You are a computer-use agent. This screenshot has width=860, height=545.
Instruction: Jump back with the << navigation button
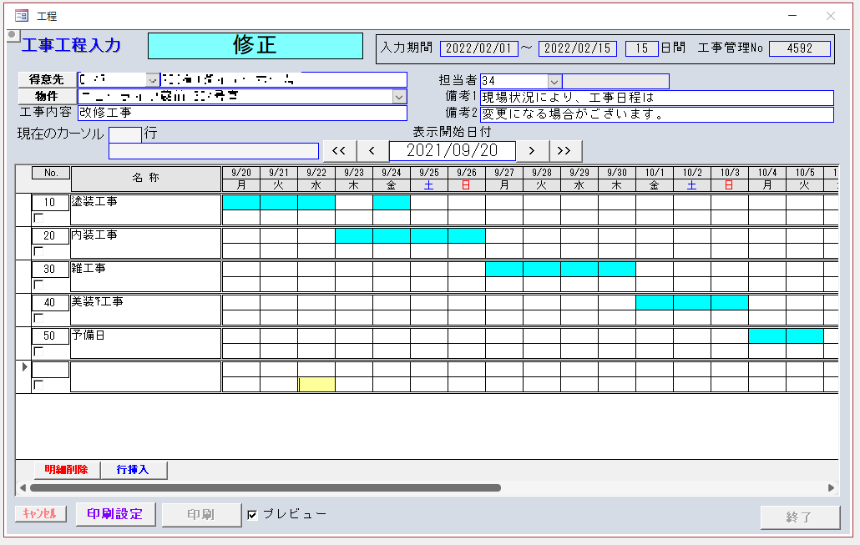tap(339, 150)
